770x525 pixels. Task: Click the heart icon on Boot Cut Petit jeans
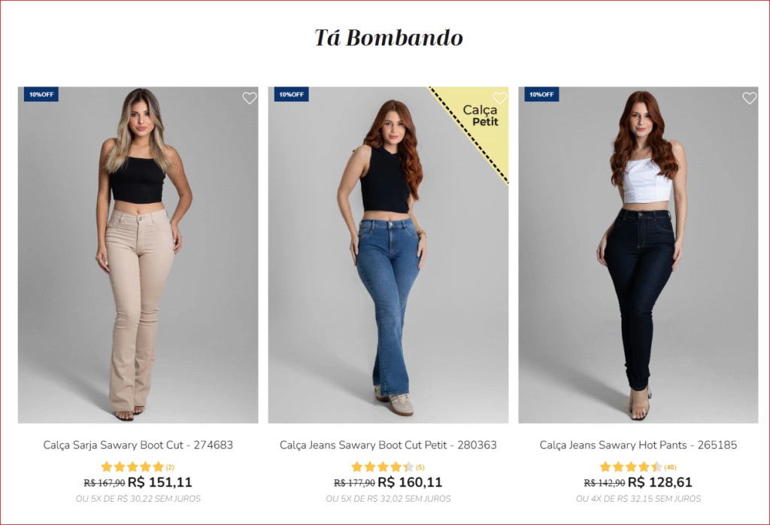[500, 99]
